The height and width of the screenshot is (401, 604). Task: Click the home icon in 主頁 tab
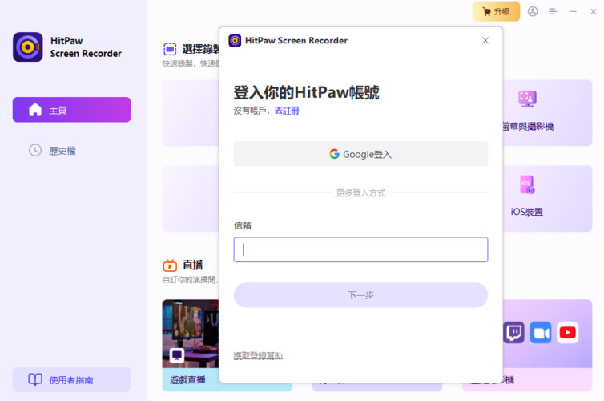pos(35,110)
